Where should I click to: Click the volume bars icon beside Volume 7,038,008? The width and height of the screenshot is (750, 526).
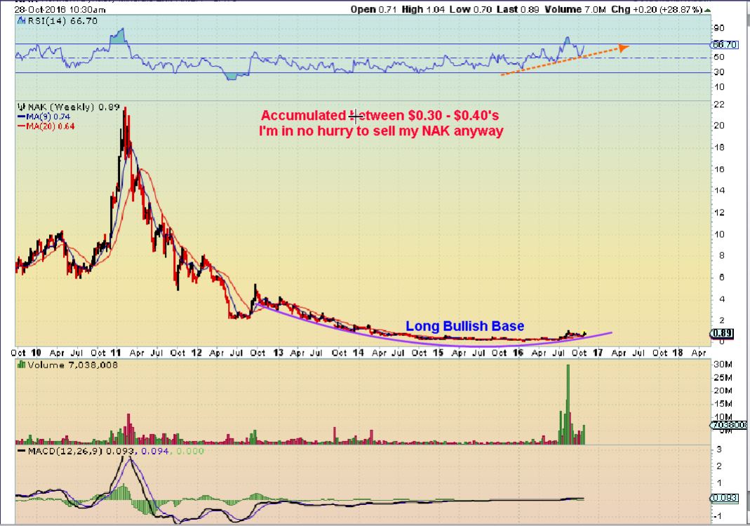(21, 365)
